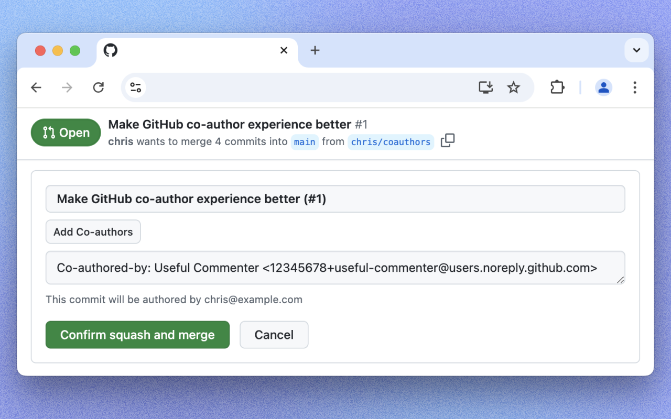Open site information icon in address bar

136,87
